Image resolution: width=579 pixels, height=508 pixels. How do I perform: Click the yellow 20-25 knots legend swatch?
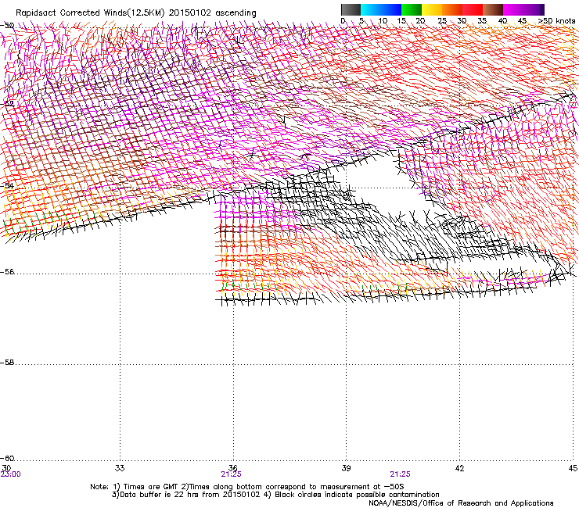coord(432,9)
